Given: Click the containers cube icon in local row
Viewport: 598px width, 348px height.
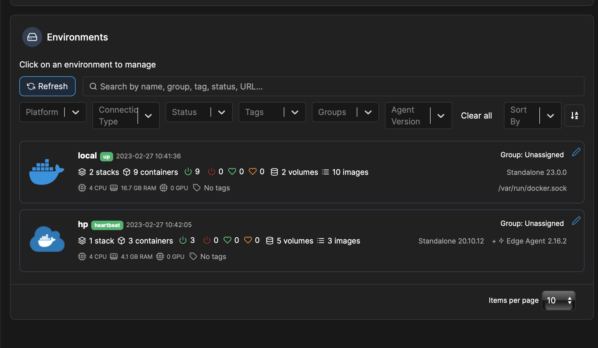Looking at the screenshot, I should [127, 172].
